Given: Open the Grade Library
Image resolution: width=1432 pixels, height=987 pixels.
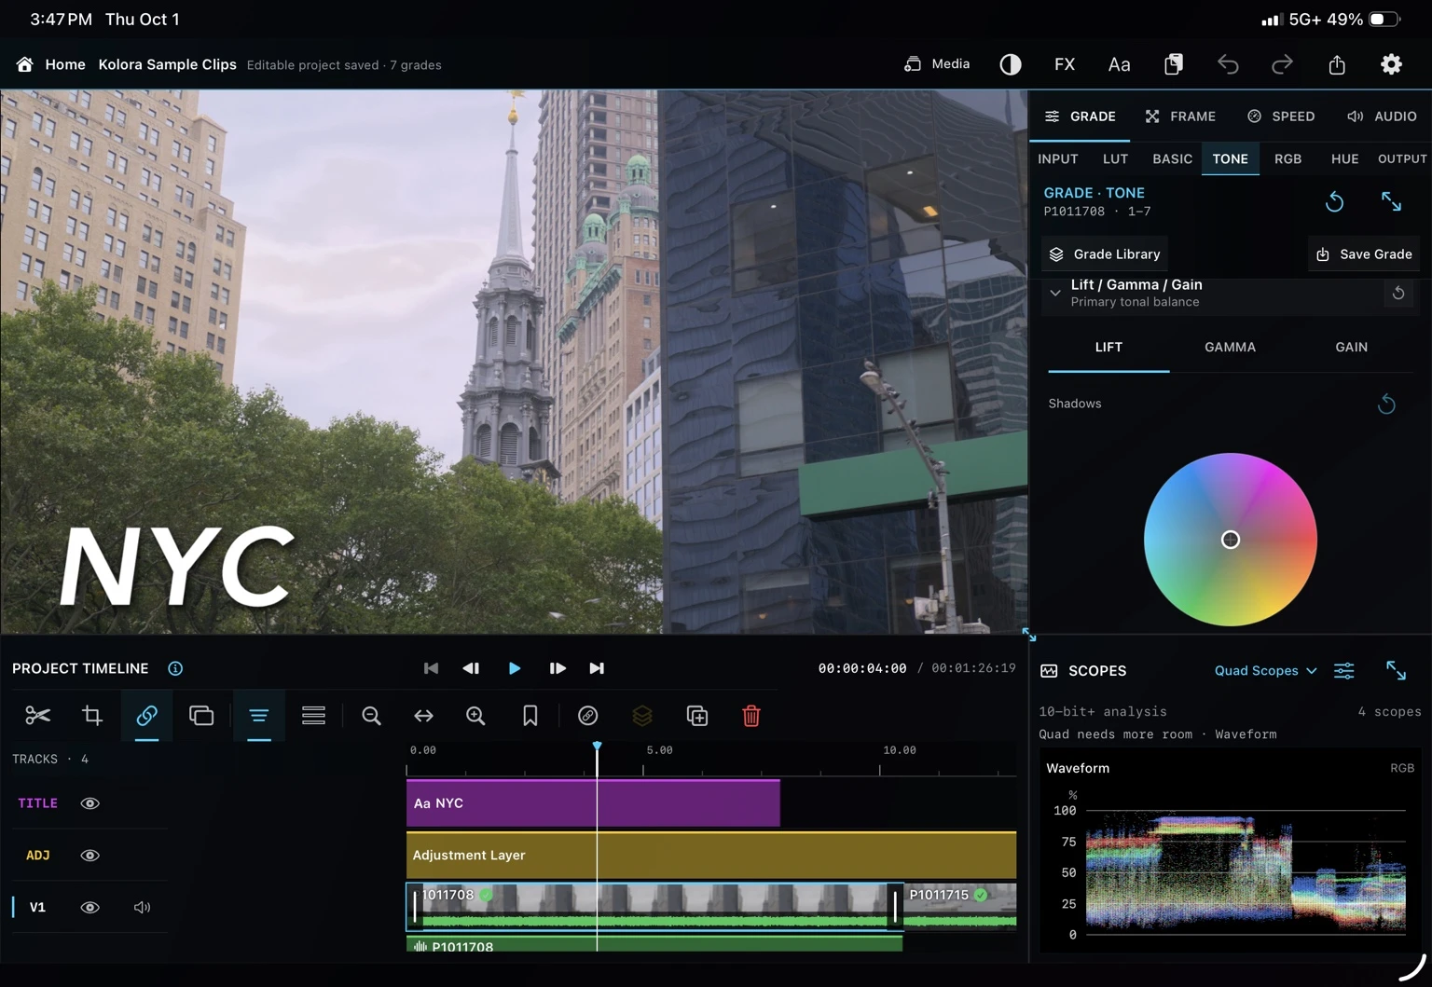Looking at the screenshot, I should coord(1105,254).
